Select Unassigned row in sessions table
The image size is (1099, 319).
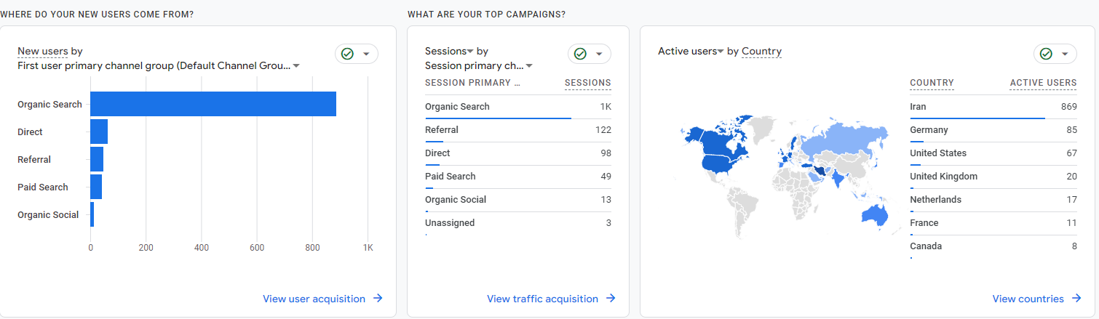click(x=518, y=223)
